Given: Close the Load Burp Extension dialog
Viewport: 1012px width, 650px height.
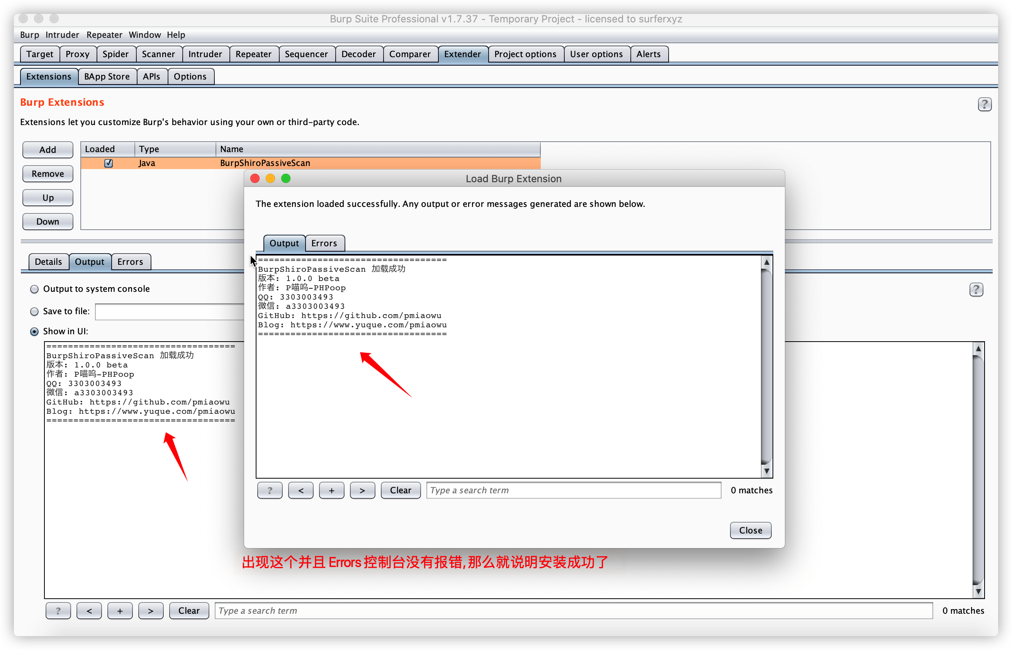Looking at the screenshot, I should coord(750,530).
